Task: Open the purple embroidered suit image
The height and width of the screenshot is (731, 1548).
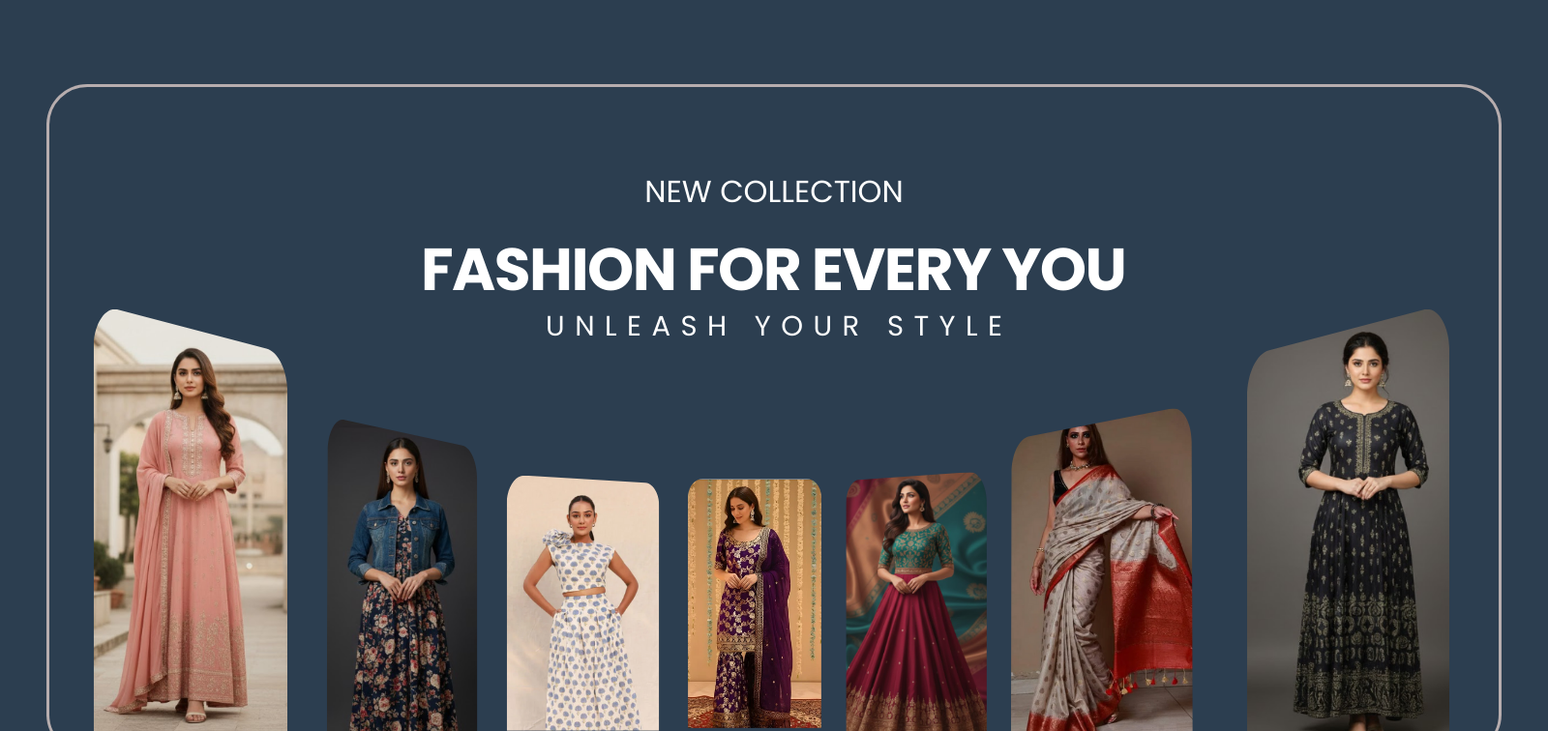Action: pyautogui.click(x=755, y=604)
